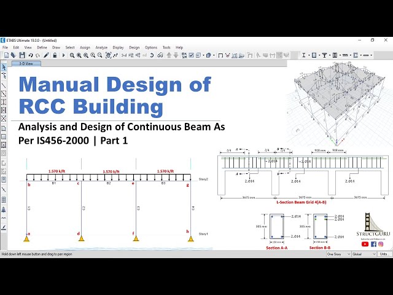Click the Zoom Out magnifier icon
The height and width of the screenshot is (295, 393).
[x=99, y=55]
